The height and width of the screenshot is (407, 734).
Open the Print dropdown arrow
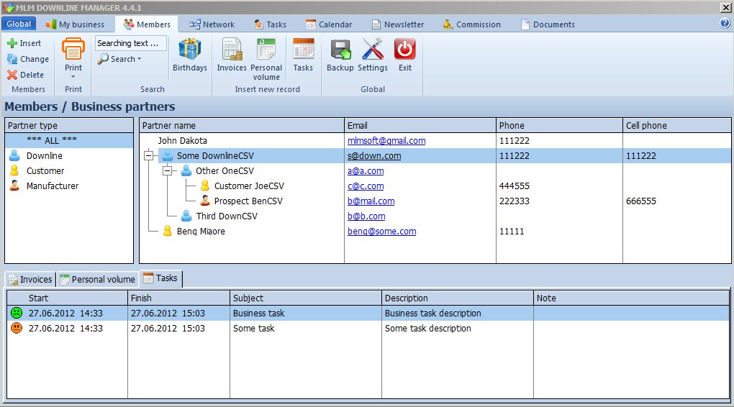(x=73, y=76)
